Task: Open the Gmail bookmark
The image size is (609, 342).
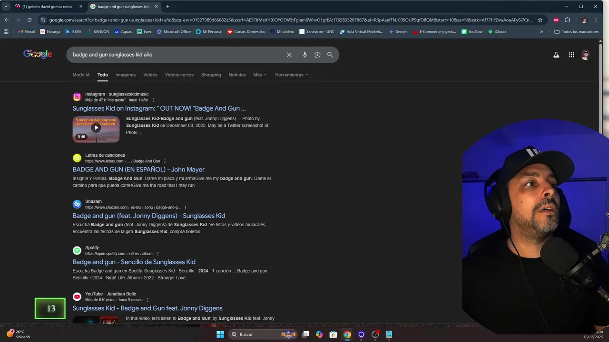Action: [x=26, y=32]
